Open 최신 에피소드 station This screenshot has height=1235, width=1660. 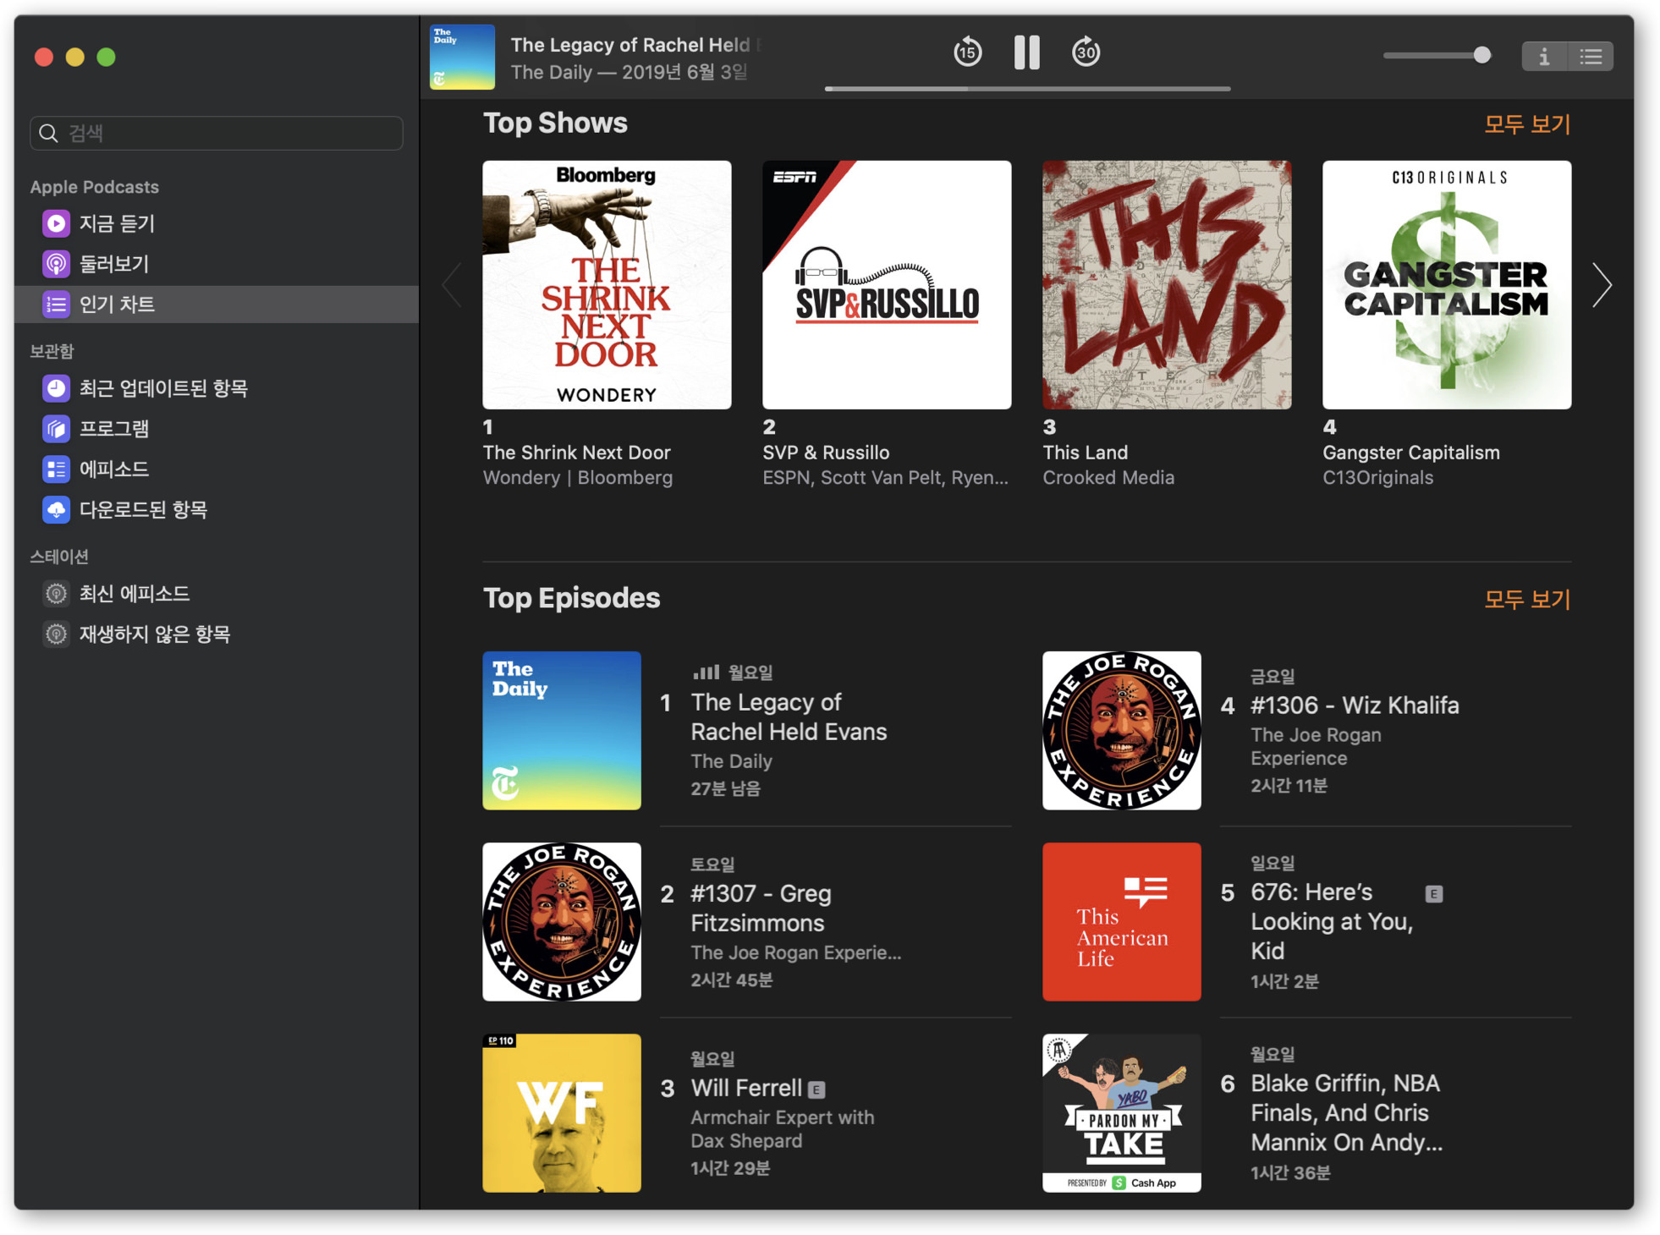pos(134,594)
